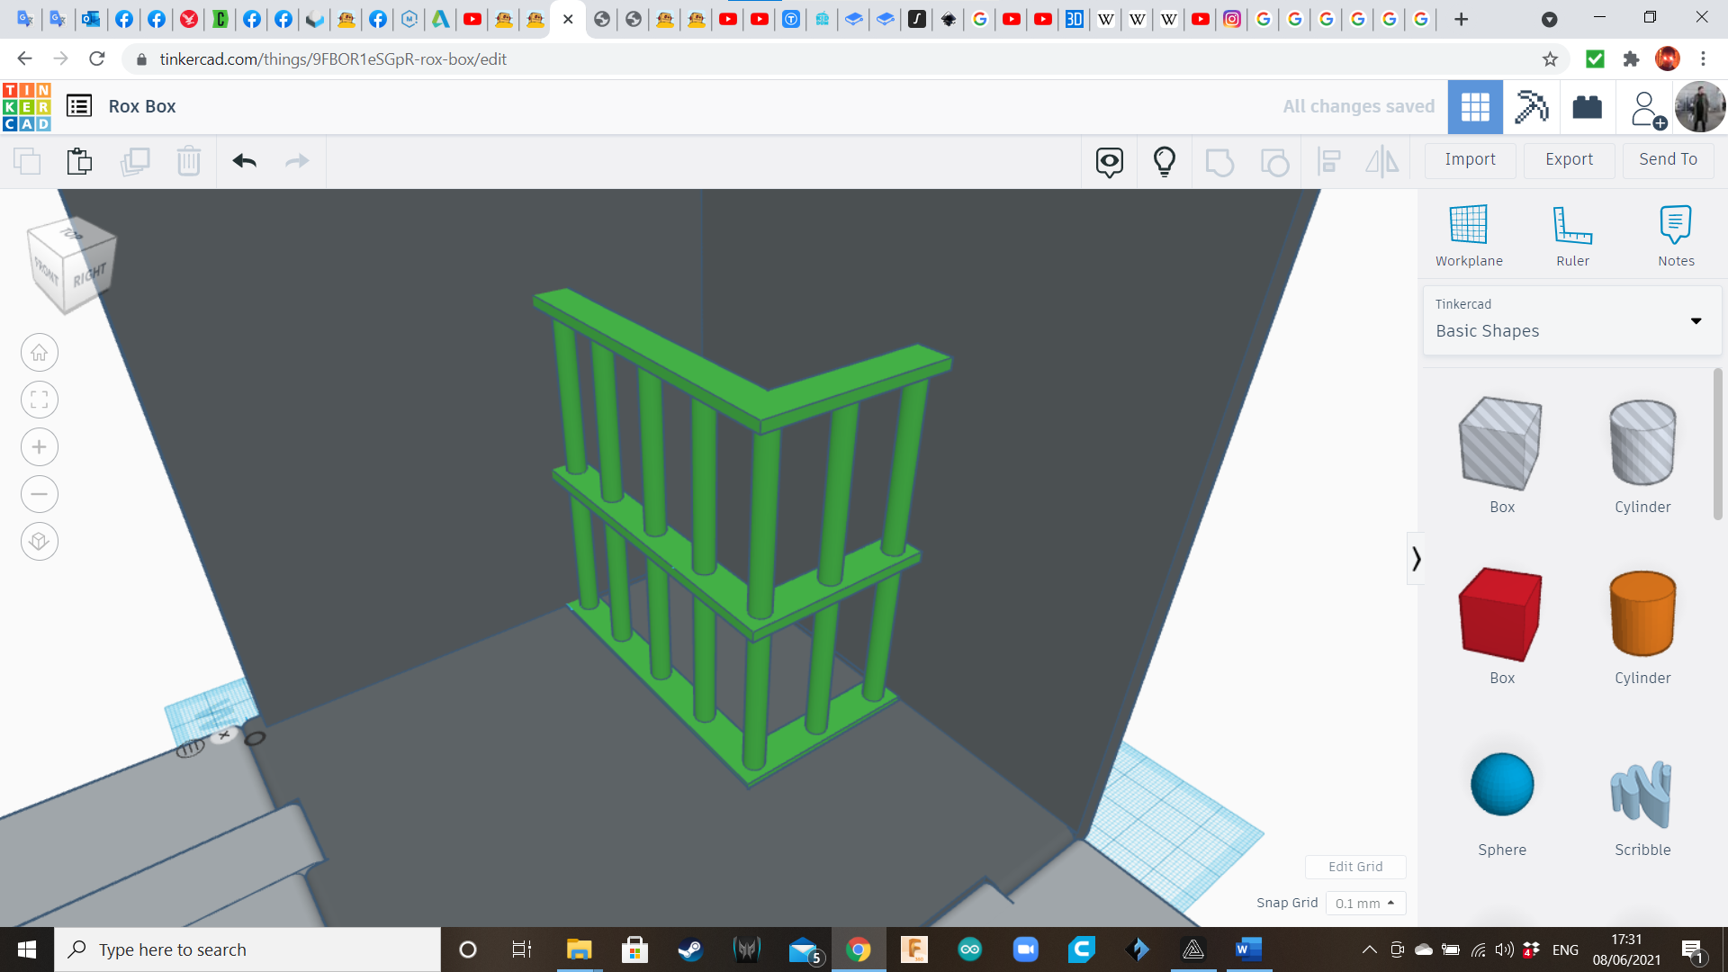The image size is (1728, 972).
Task: Expand the Basic Shapes dropdown
Action: click(x=1696, y=321)
